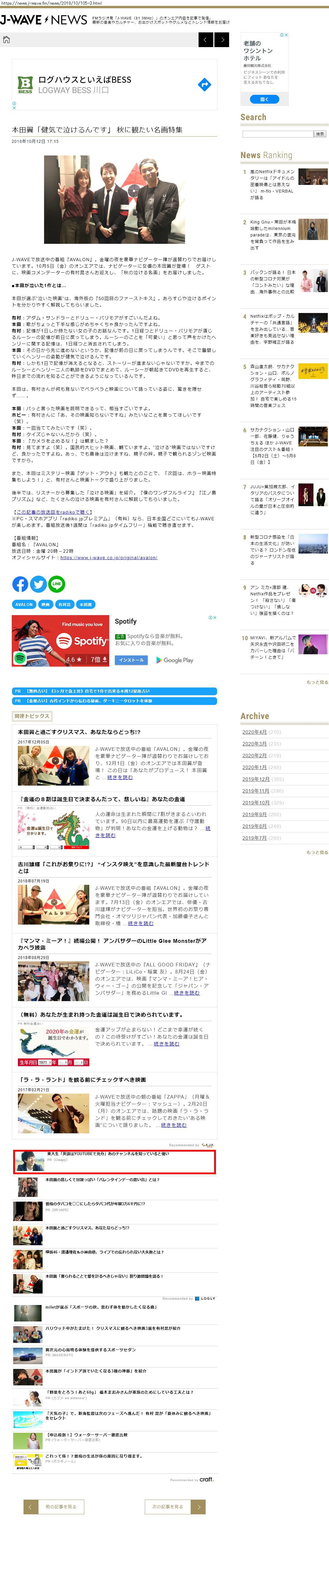Screen dimensions: 329x1575
Task: Share the article on Twitter
Action: 38,584
